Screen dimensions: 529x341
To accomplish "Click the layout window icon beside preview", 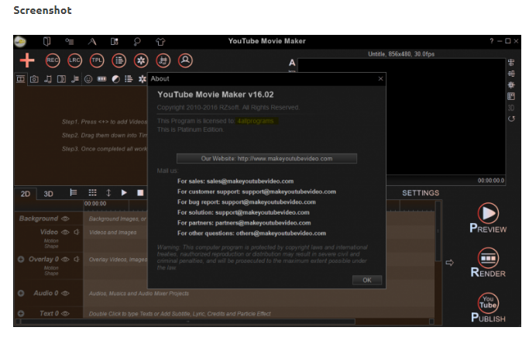I will (511, 96).
